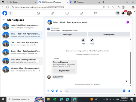Screen dimensions: 136x102
Task: Click the chat scroll up arrow
Action: (131, 40)
